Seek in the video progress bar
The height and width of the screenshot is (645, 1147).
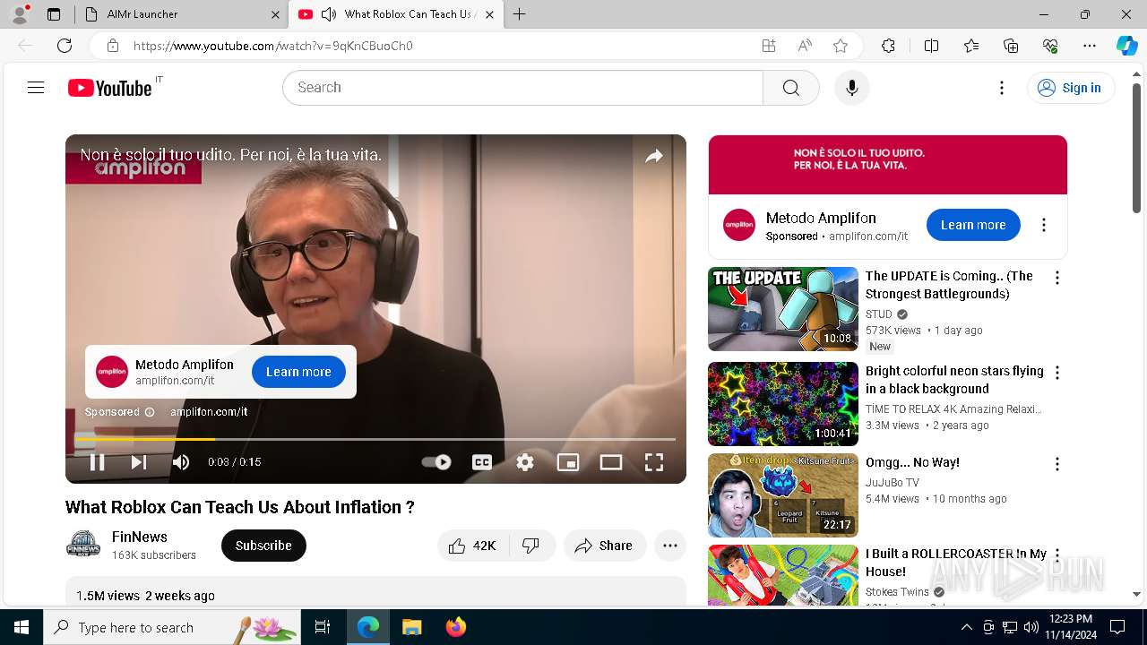(x=375, y=439)
